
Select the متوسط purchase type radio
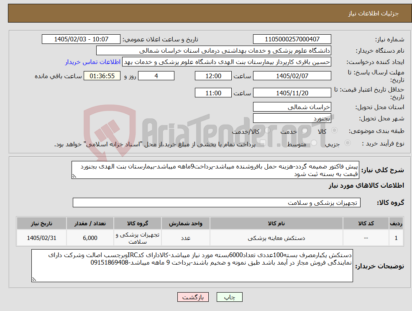tap(314, 143)
